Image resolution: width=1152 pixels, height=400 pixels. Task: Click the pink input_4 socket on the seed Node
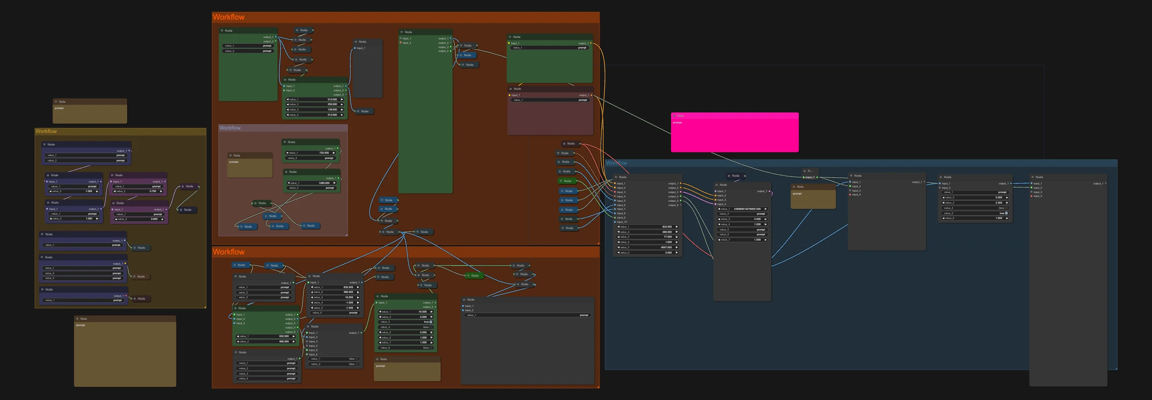click(x=715, y=204)
